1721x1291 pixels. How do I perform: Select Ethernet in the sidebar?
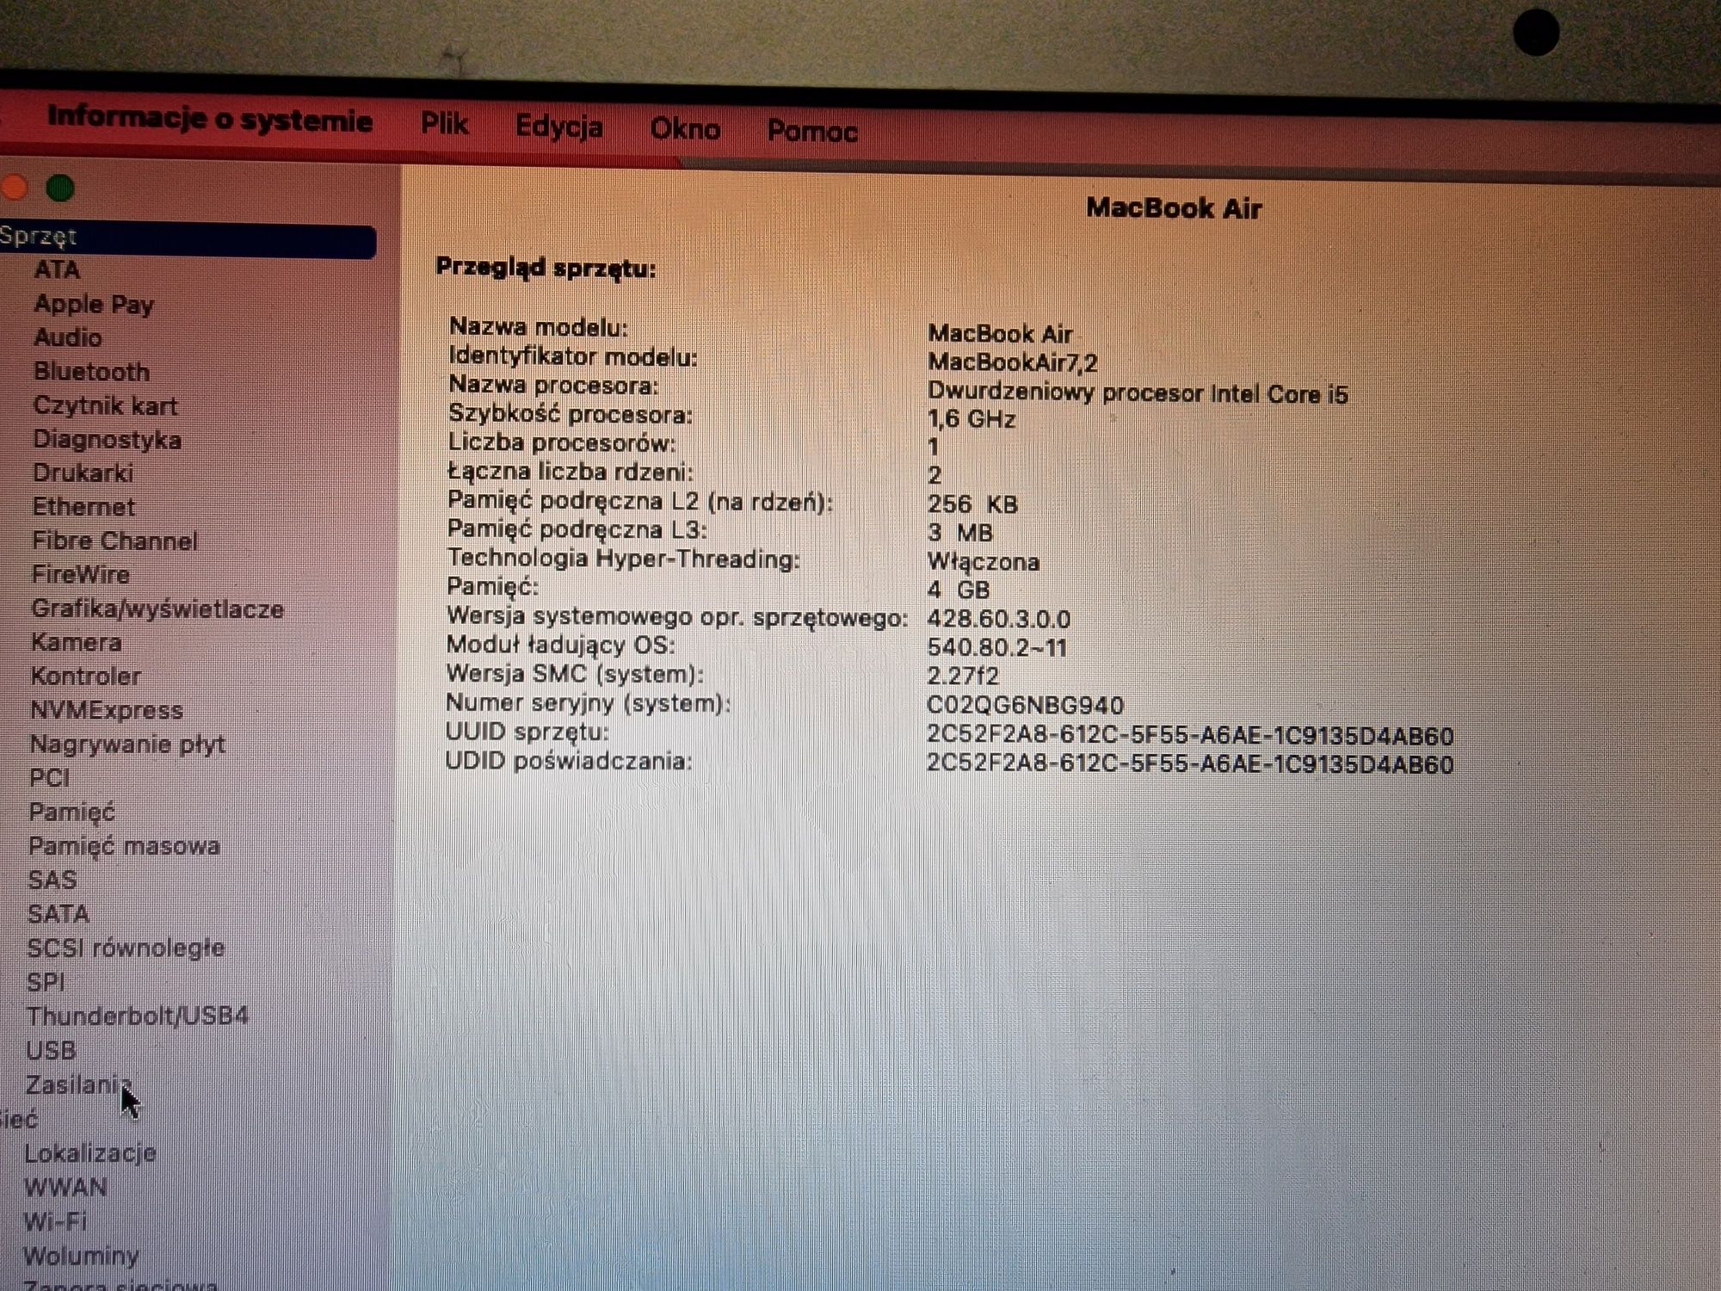(x=83, y=507)
